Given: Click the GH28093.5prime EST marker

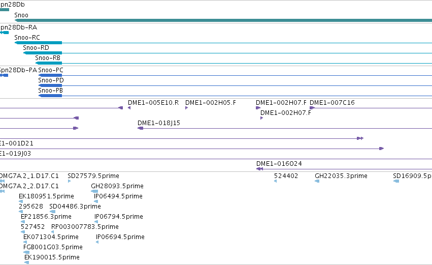Looking at the screenshot, I should [94, 191].
